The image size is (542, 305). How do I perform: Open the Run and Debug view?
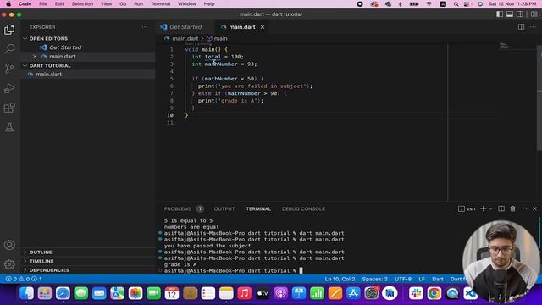(9, 88)
